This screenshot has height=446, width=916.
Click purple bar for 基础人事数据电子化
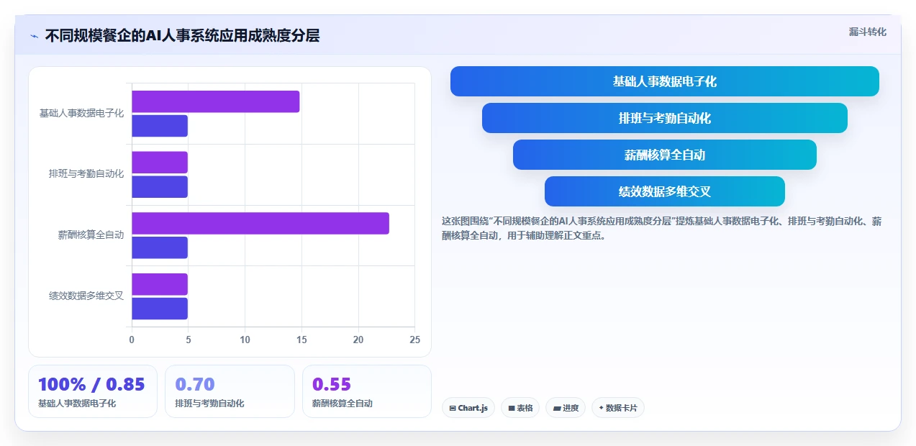215,101
